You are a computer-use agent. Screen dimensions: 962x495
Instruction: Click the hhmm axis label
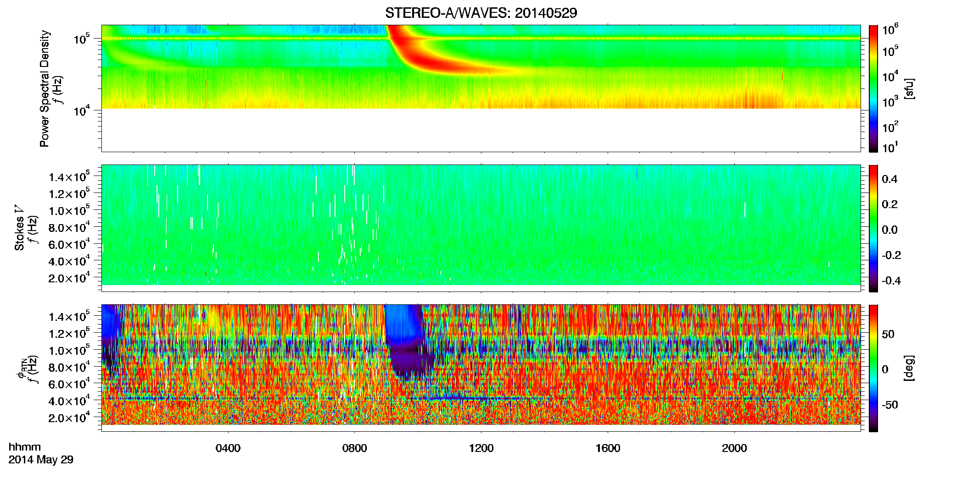pyautogui.click(x=25, y=447)
